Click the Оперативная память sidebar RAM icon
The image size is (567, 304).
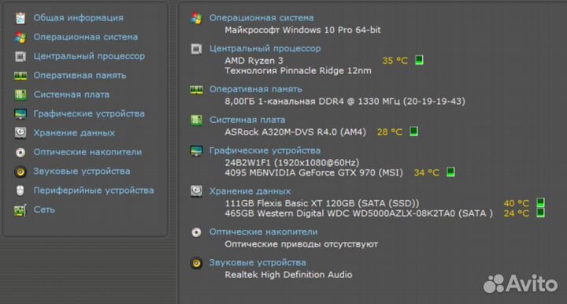(x=20, y=76)
